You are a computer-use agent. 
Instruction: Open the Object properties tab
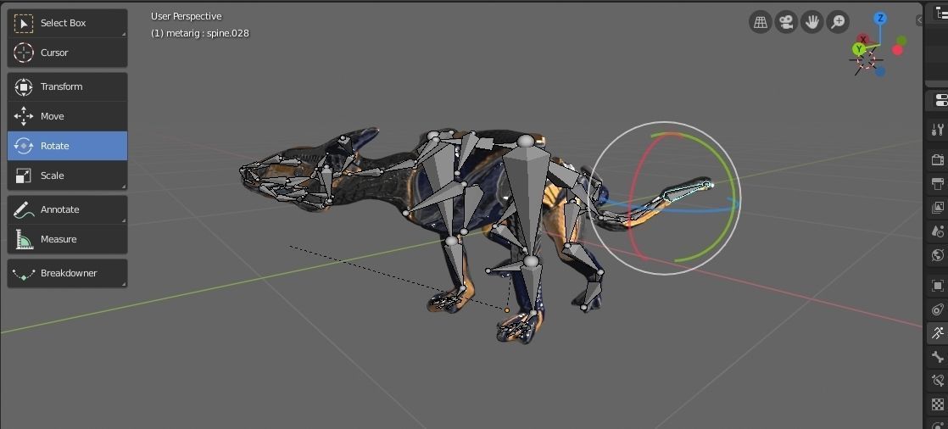(x=938, y=285)
